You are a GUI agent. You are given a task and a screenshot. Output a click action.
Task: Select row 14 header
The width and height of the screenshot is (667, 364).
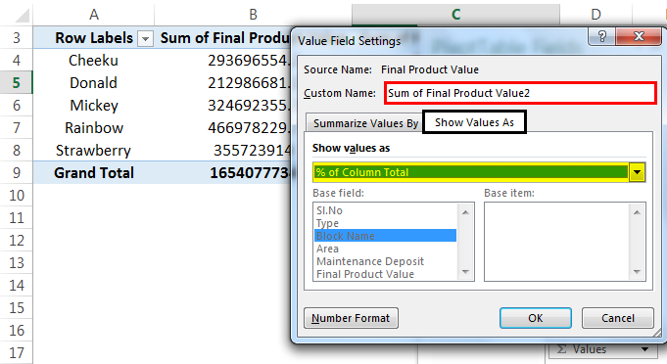point(17,285)
